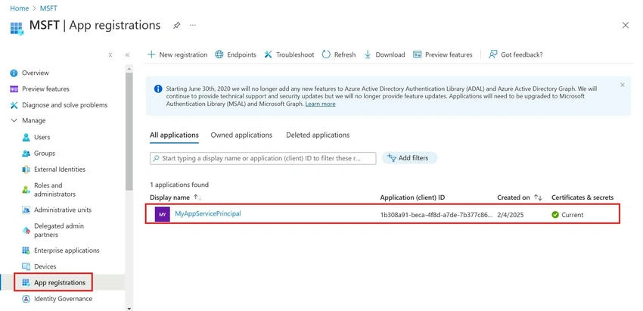The image size is (643, 311).
Task: Click the MSFT app registrations grid icon
Action: coord(17,27)
